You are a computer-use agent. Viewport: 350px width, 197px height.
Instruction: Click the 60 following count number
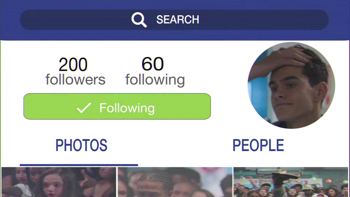(153, 64)
